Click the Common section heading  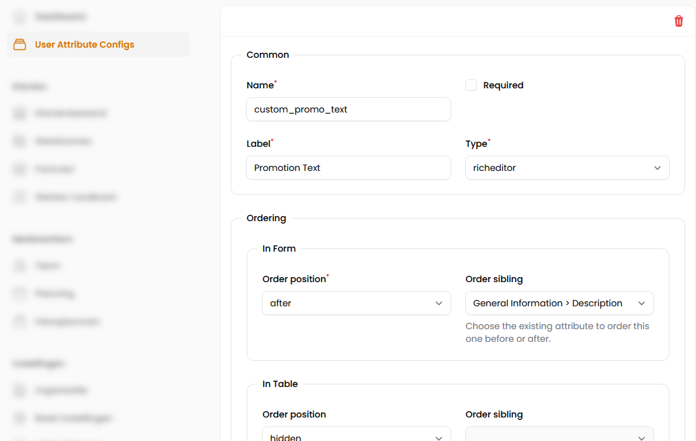268,55
